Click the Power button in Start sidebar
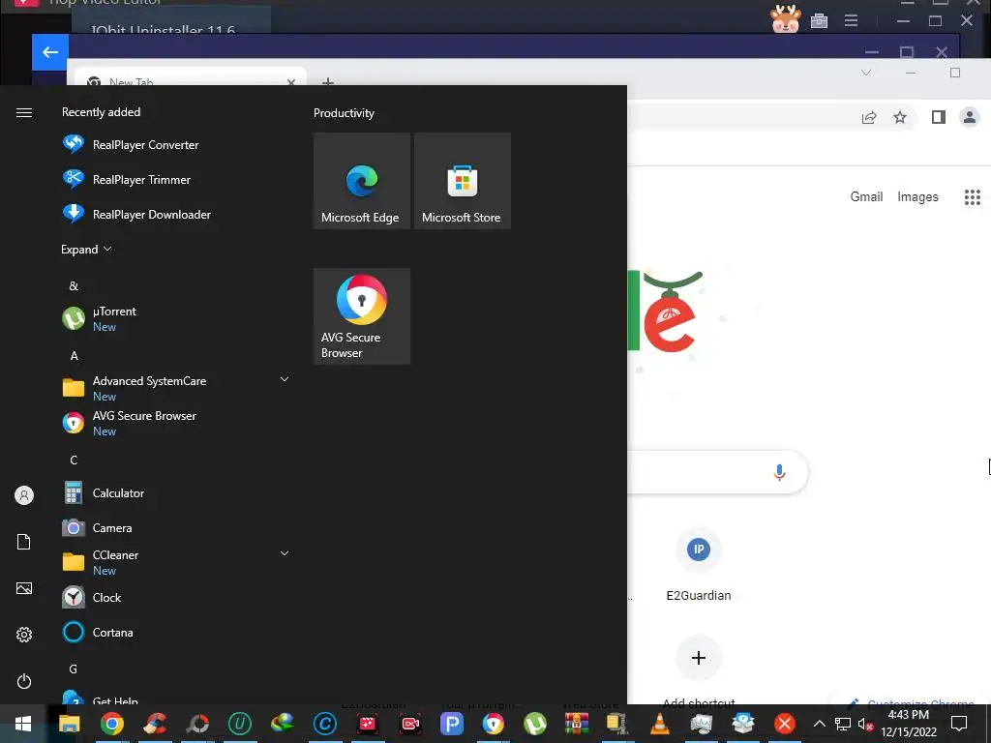Screen dimensions: 991x743 [x=24, y=681]
